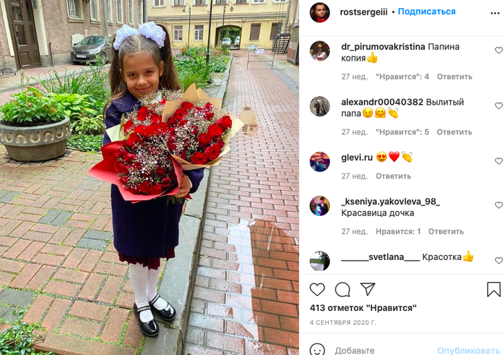The width and height of the screenshot is (504, 355).
Task: Open the 413 отметок "Нравится" likes list
Action: pos(363,308)
